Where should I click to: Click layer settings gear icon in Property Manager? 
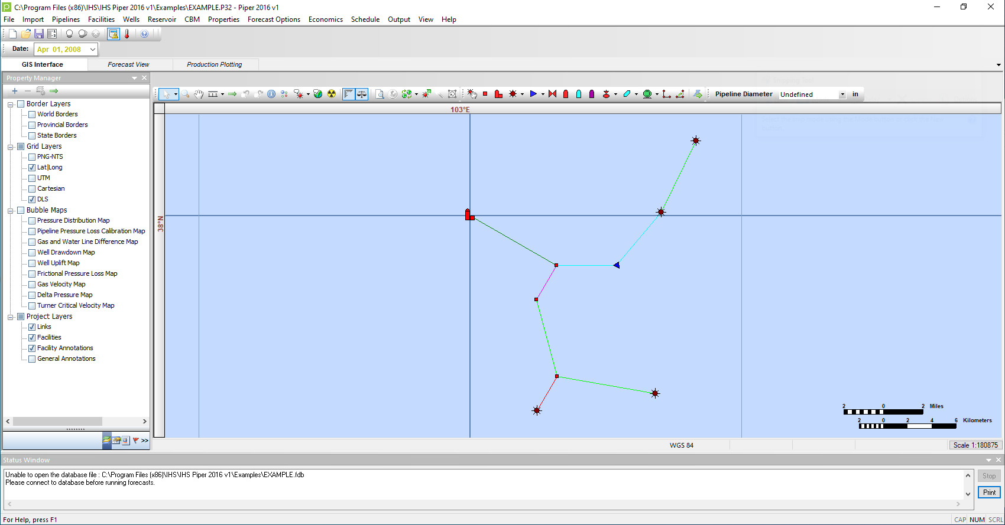click(x=40, y=91)
